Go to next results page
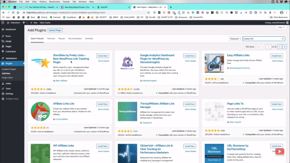Screen dimensions: 290x163 pos(280,47)
